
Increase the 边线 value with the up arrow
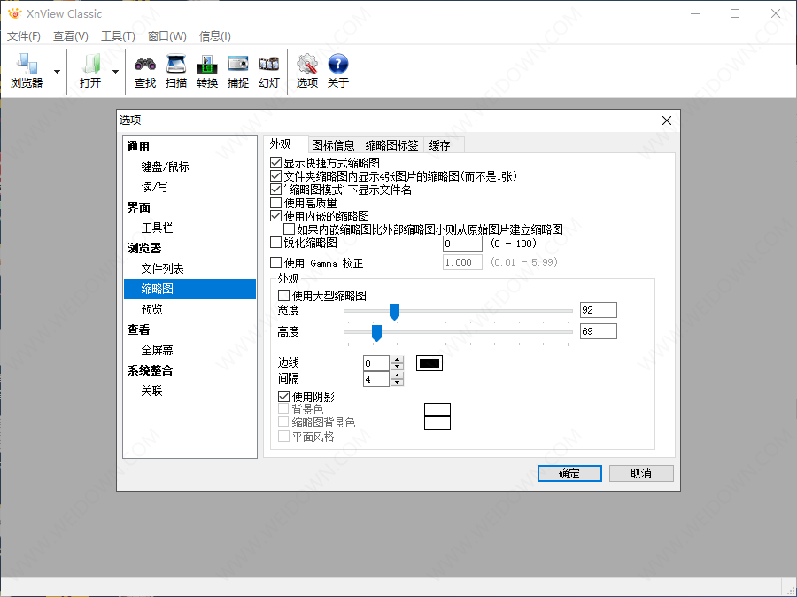(396, 359)
